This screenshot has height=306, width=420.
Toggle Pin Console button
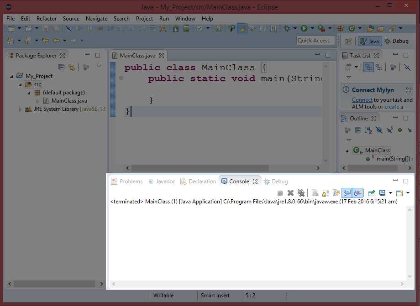(372, 192)
